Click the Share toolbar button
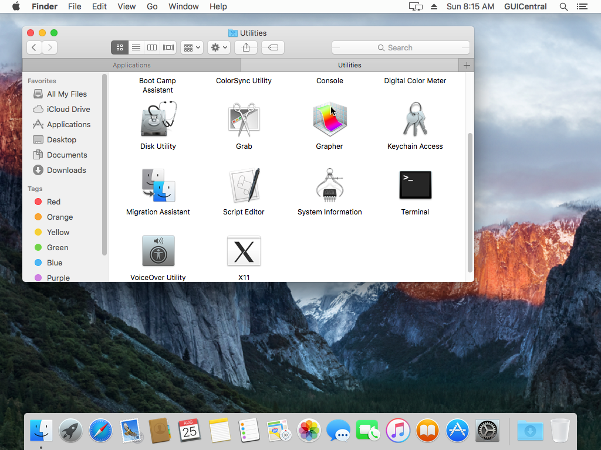The height and width of the screenshot is (450, 601). click(x=246, y=47)
